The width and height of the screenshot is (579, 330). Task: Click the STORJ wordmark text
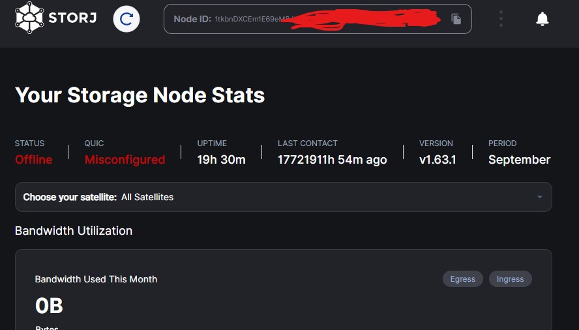73,18
